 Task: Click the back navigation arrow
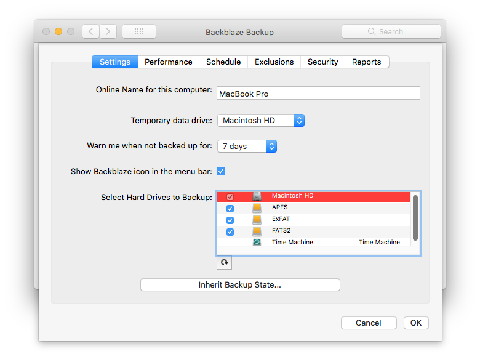click(90, 31)
